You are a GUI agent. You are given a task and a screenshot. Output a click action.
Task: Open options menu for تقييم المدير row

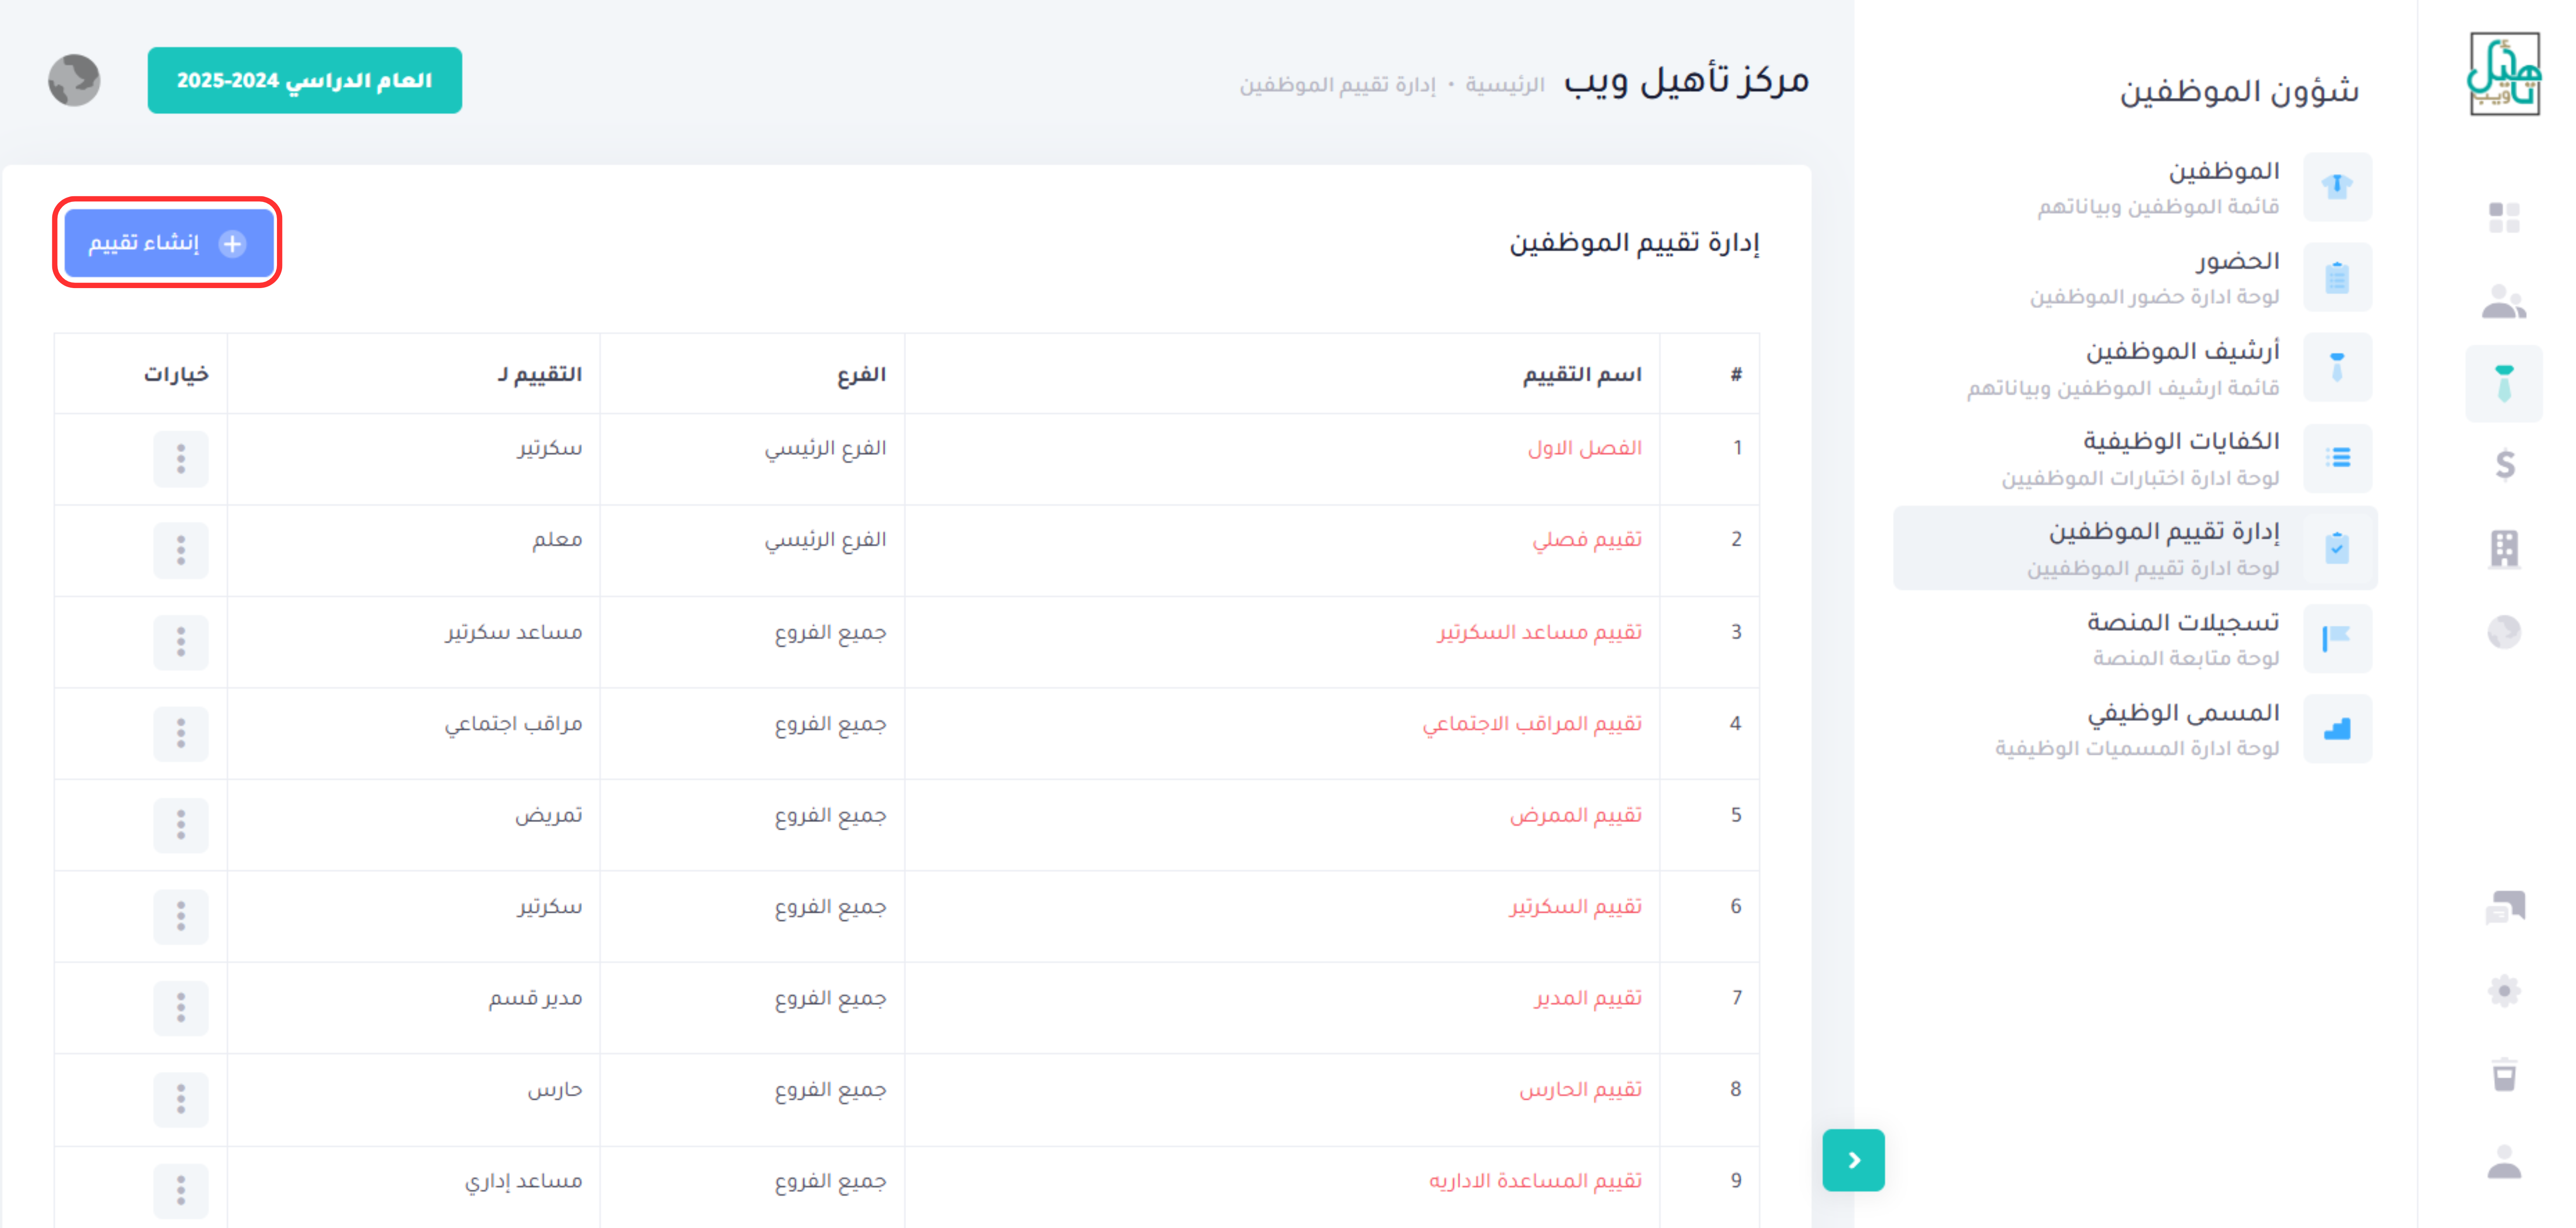[x=181, y=1007]
